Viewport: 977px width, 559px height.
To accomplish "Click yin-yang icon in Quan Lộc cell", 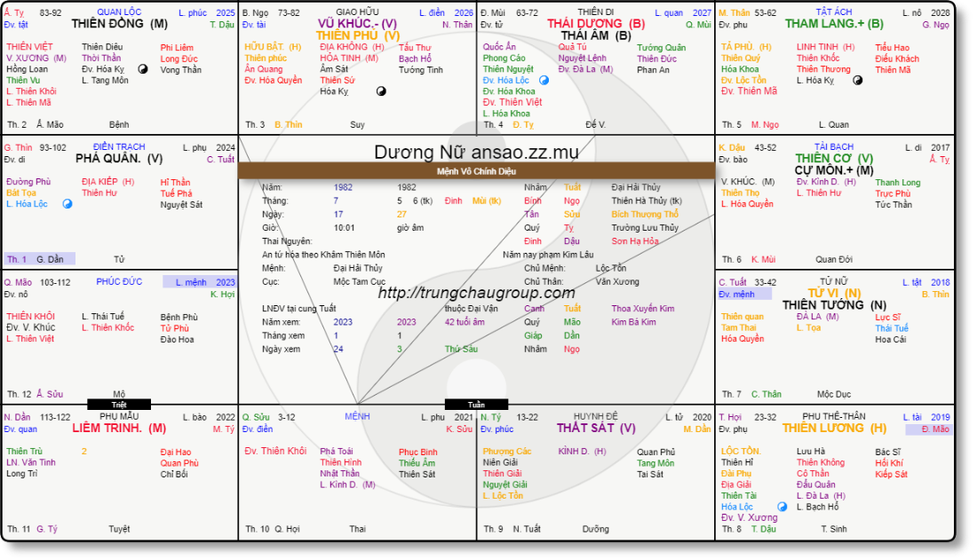I will tap(143, 69).
